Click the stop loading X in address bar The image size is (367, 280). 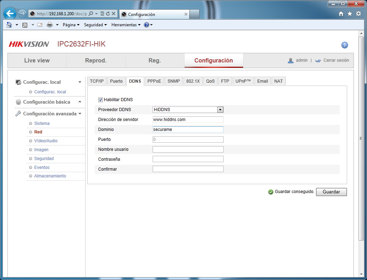(x=114, y=13)
